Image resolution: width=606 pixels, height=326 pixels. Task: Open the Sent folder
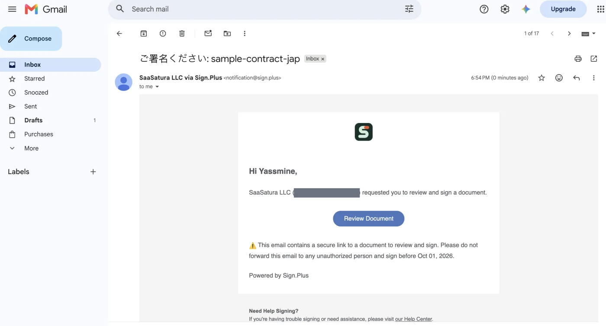click(50, 106)
